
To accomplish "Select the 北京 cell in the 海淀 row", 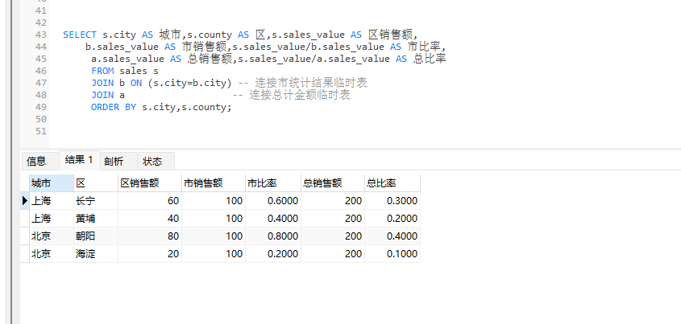I will (x=52, y=254).
